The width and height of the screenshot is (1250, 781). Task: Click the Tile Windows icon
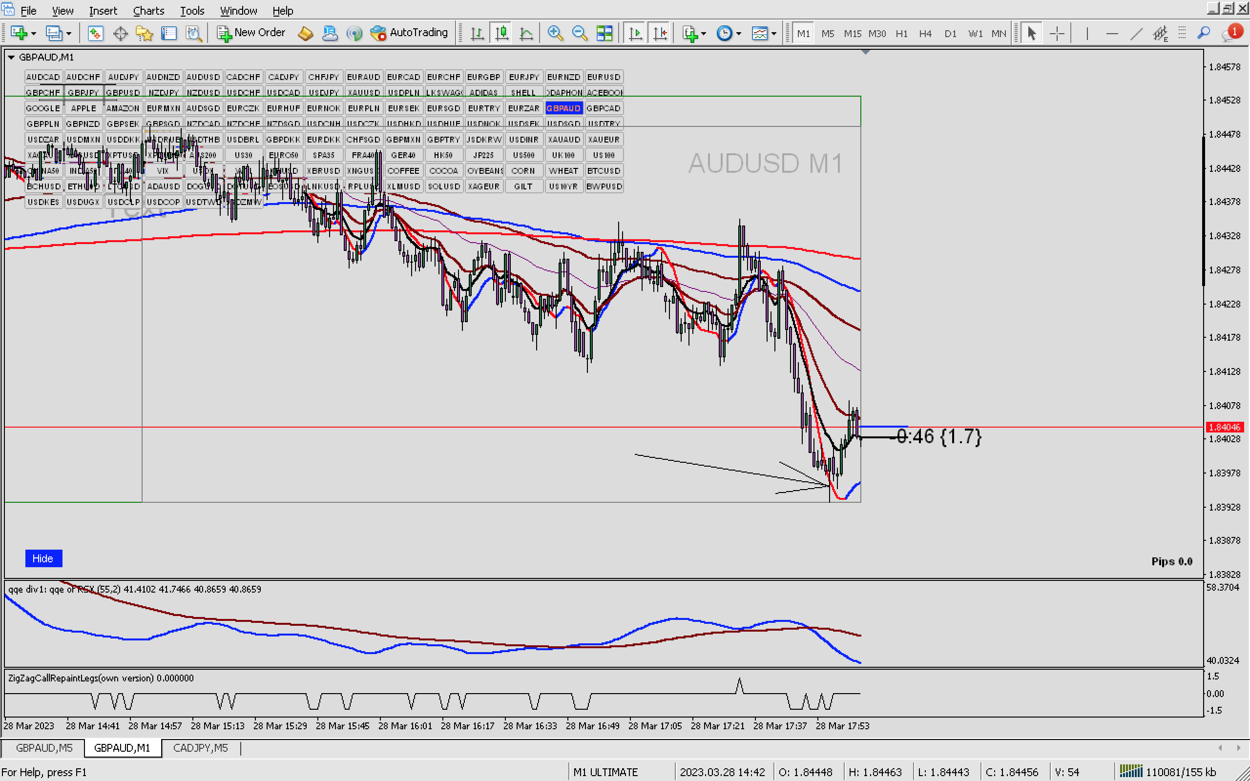tap(604, 34)
